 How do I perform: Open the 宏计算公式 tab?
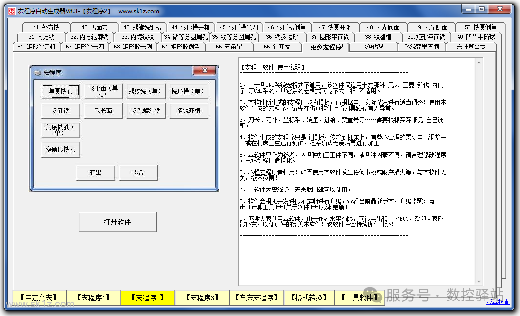pos(471,47)
